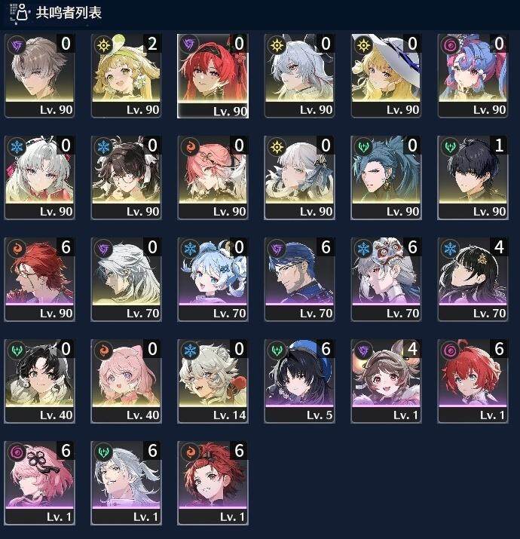Click the Havoc element icon on the selected red-haired card
The image size is (520, 539).
tap(189, 44)
